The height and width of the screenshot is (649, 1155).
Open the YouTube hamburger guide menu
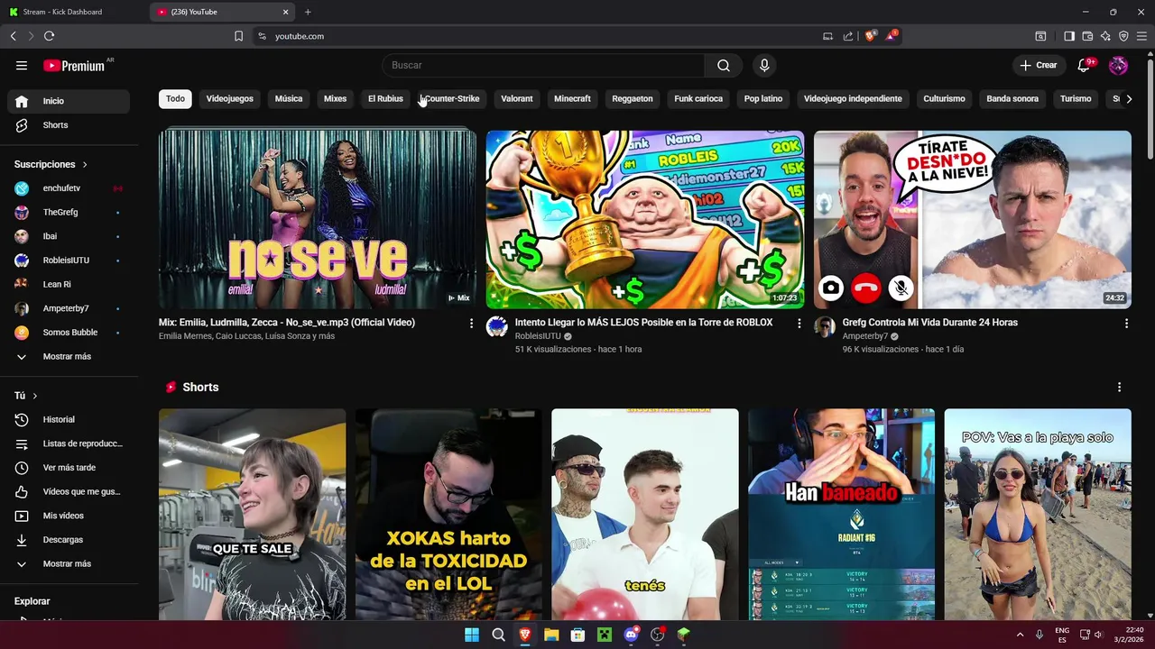(x=22, y=65)
